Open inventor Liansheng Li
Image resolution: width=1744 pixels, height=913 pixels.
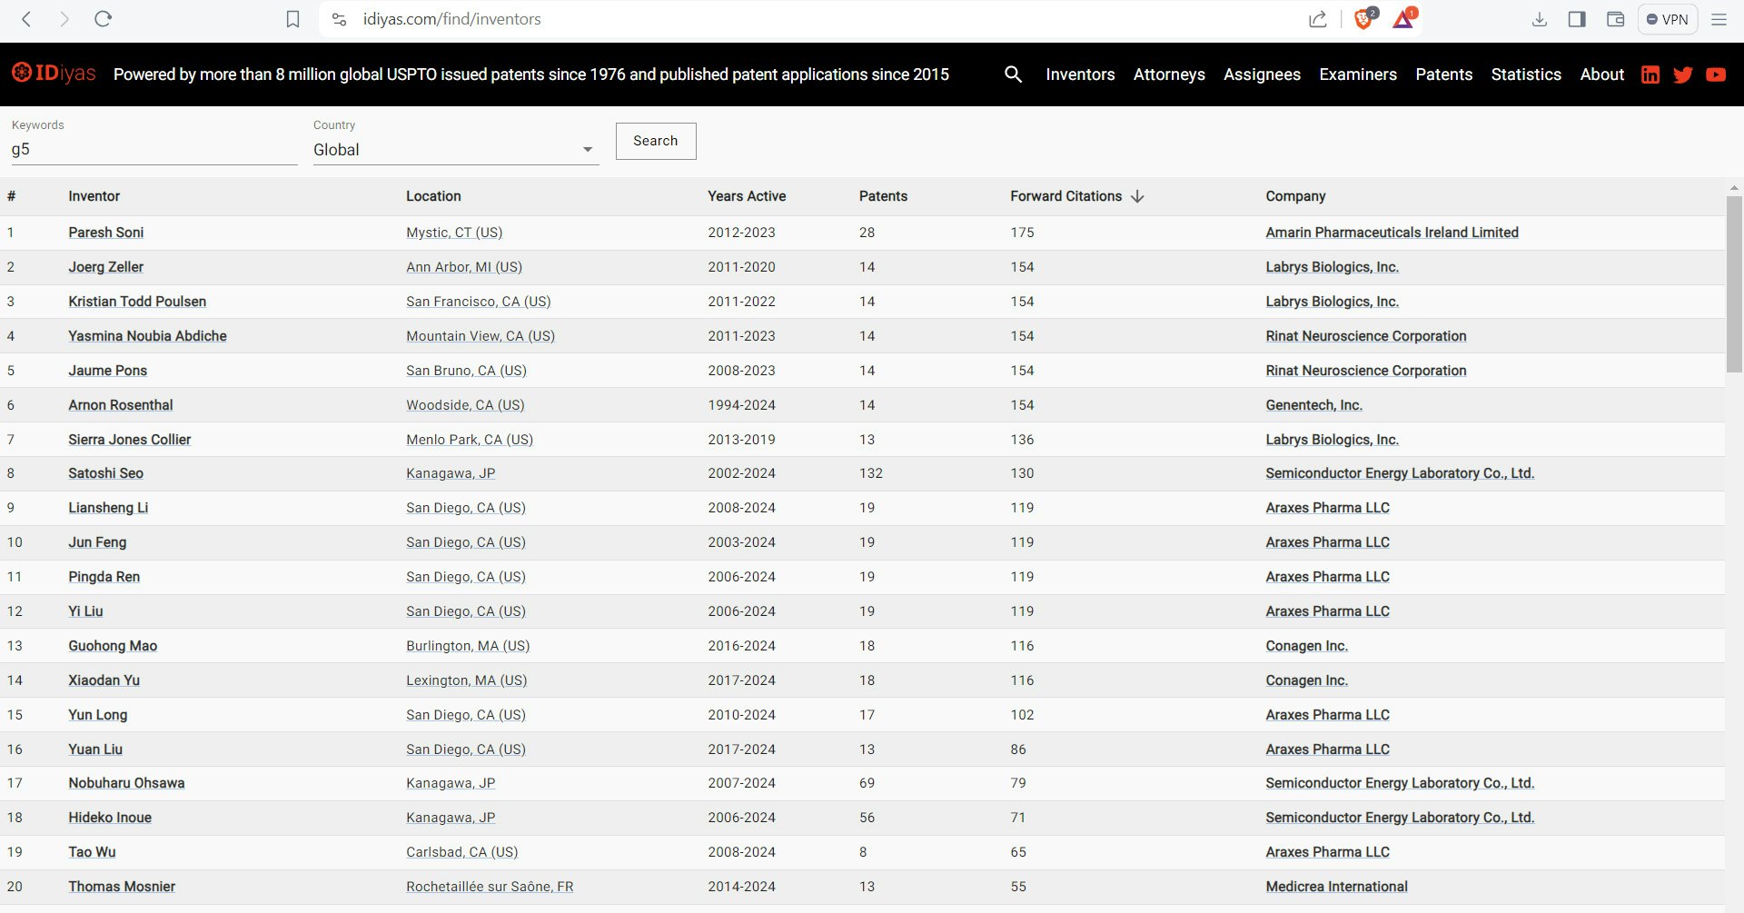(108, 508)
